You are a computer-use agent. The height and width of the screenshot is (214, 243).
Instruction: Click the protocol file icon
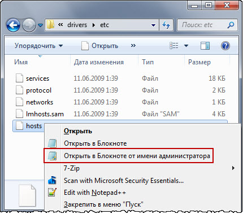pos(19,90)
